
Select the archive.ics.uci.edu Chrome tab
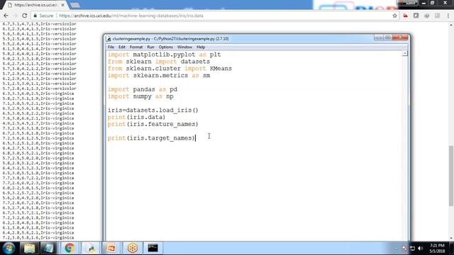click(x=36, y=5)
